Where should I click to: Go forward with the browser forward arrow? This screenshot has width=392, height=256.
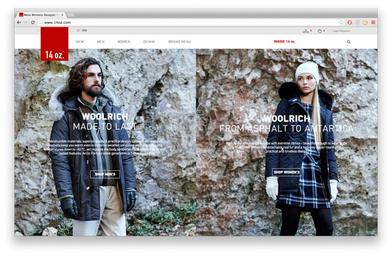[x=26, y=22]
